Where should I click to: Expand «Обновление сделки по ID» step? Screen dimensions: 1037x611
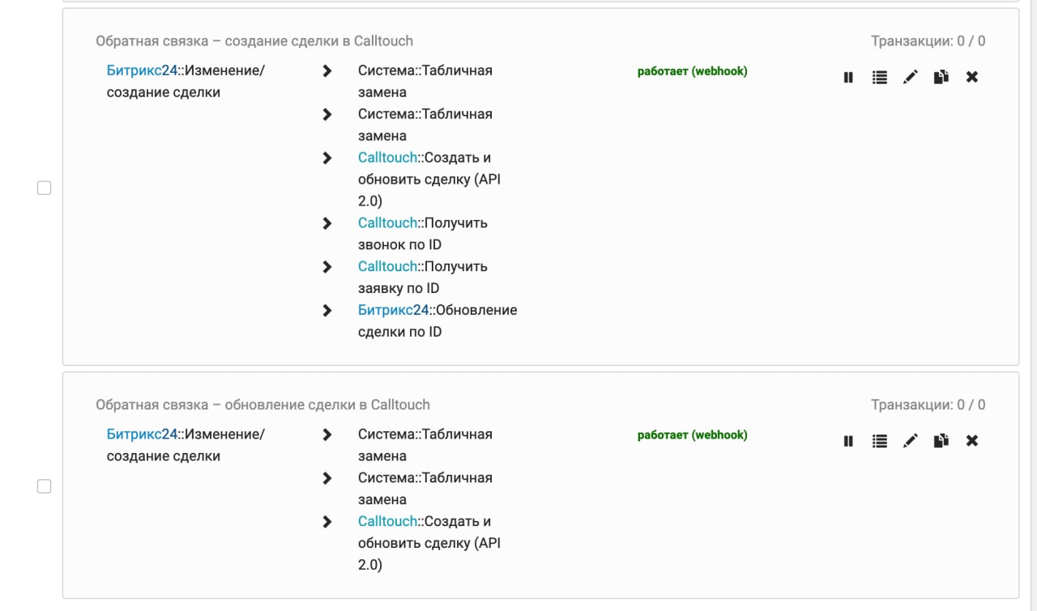pos(327,311)
